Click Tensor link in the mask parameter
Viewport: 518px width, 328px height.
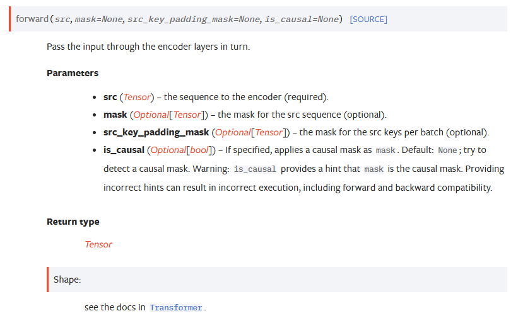coord(187,115)
